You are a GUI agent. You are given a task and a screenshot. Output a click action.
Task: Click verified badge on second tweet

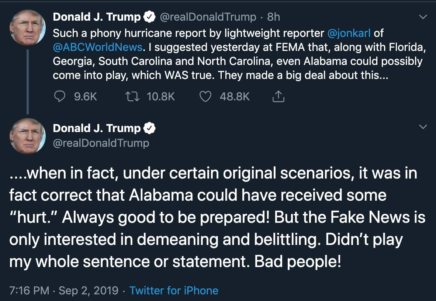pyautogui.click(x=150, y=128)
